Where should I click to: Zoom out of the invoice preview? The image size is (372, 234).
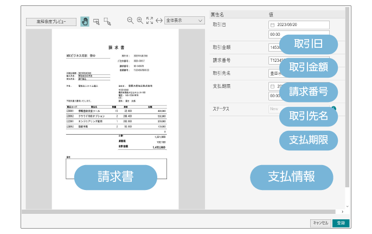(x=130, y=21)
